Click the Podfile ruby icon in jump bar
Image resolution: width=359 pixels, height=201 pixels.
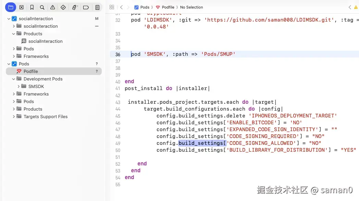(x=158, y=7)
